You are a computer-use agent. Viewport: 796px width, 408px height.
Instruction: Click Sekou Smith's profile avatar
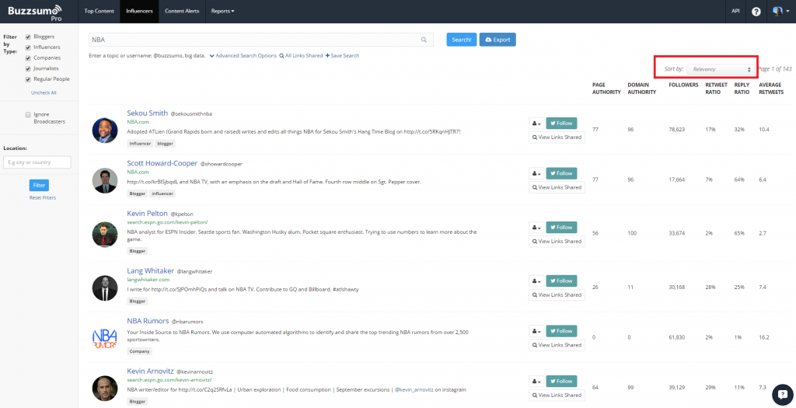pyautogui.click(x=104, y=130)
